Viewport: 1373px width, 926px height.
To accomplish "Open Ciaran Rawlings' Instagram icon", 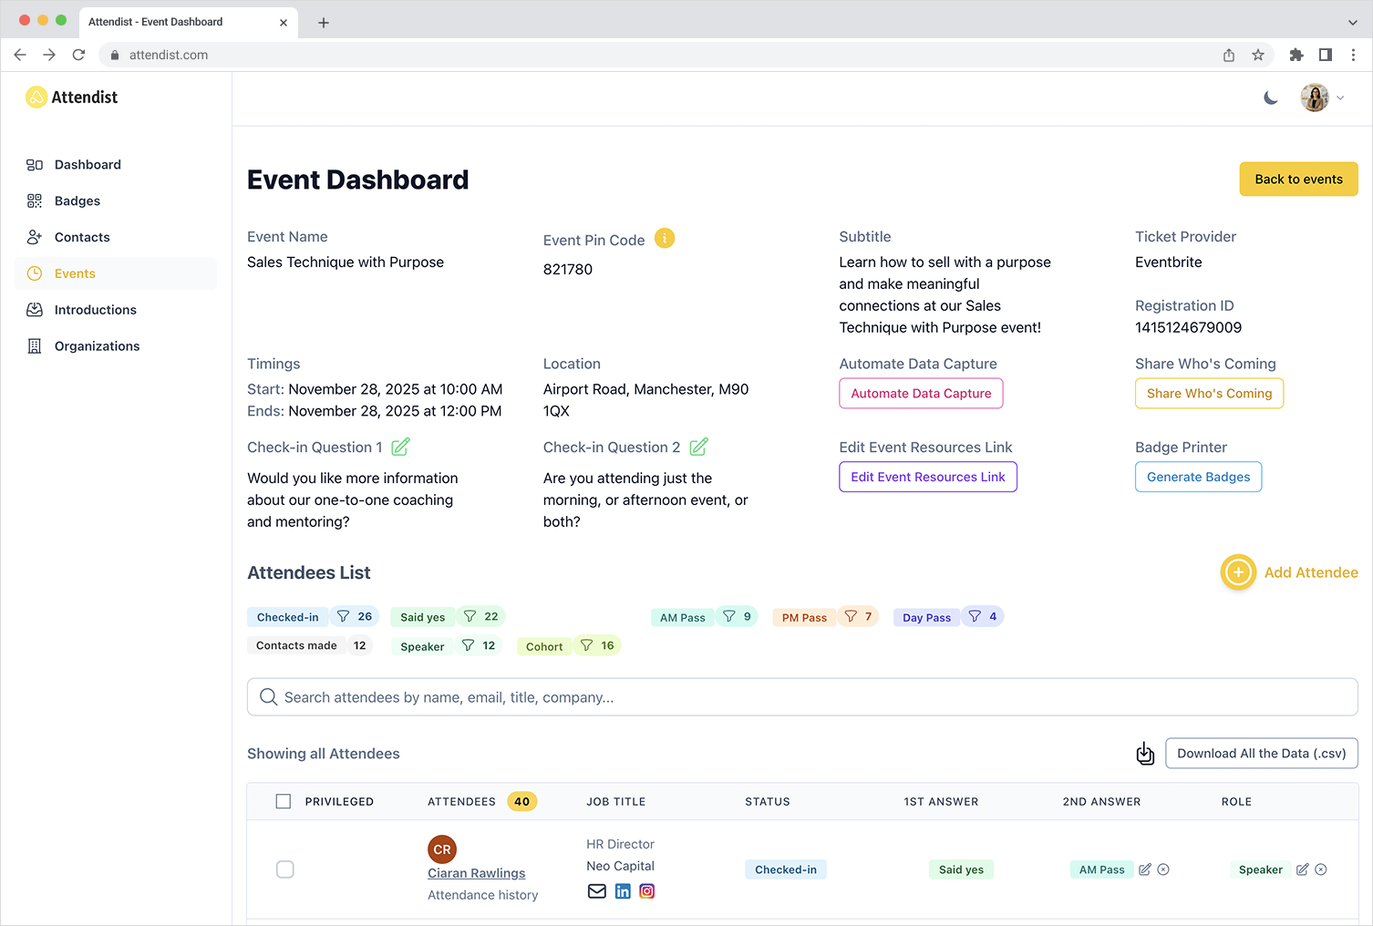I will pyautogui.click(x=647, y=891).
